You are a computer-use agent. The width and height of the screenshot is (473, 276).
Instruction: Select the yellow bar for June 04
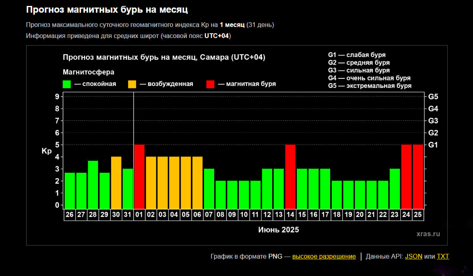[x=174, y=183]
